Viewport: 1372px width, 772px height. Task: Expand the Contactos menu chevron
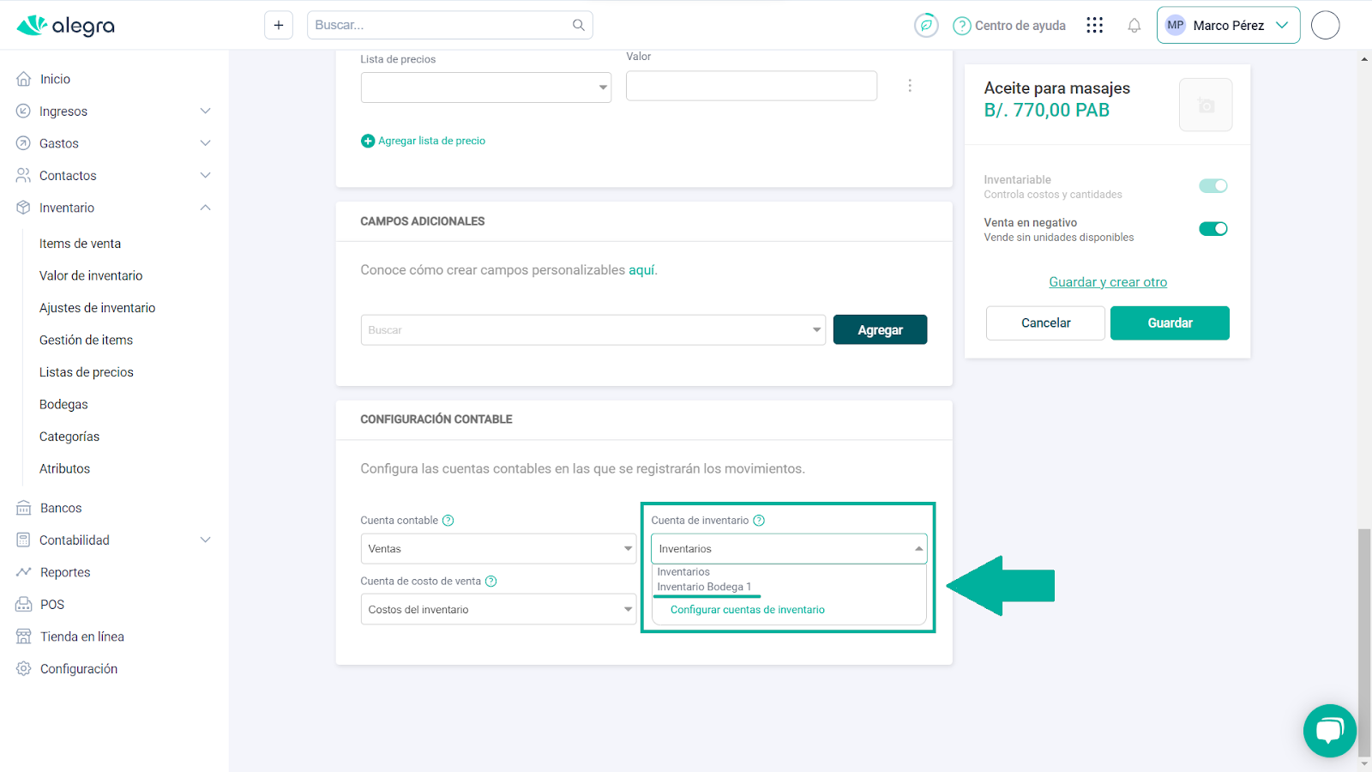tap(205, 175)
